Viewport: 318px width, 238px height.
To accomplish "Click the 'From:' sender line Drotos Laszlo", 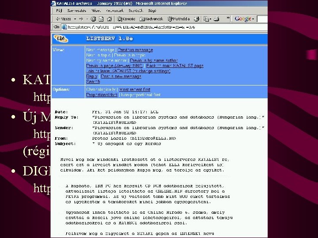I will [x=134, y=138].
